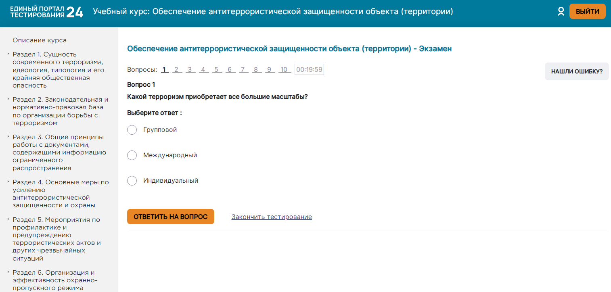Viewport: 611px width, 292px height.
Task: Open the Нашли ошибку? report button
Action: pos(577,72)
